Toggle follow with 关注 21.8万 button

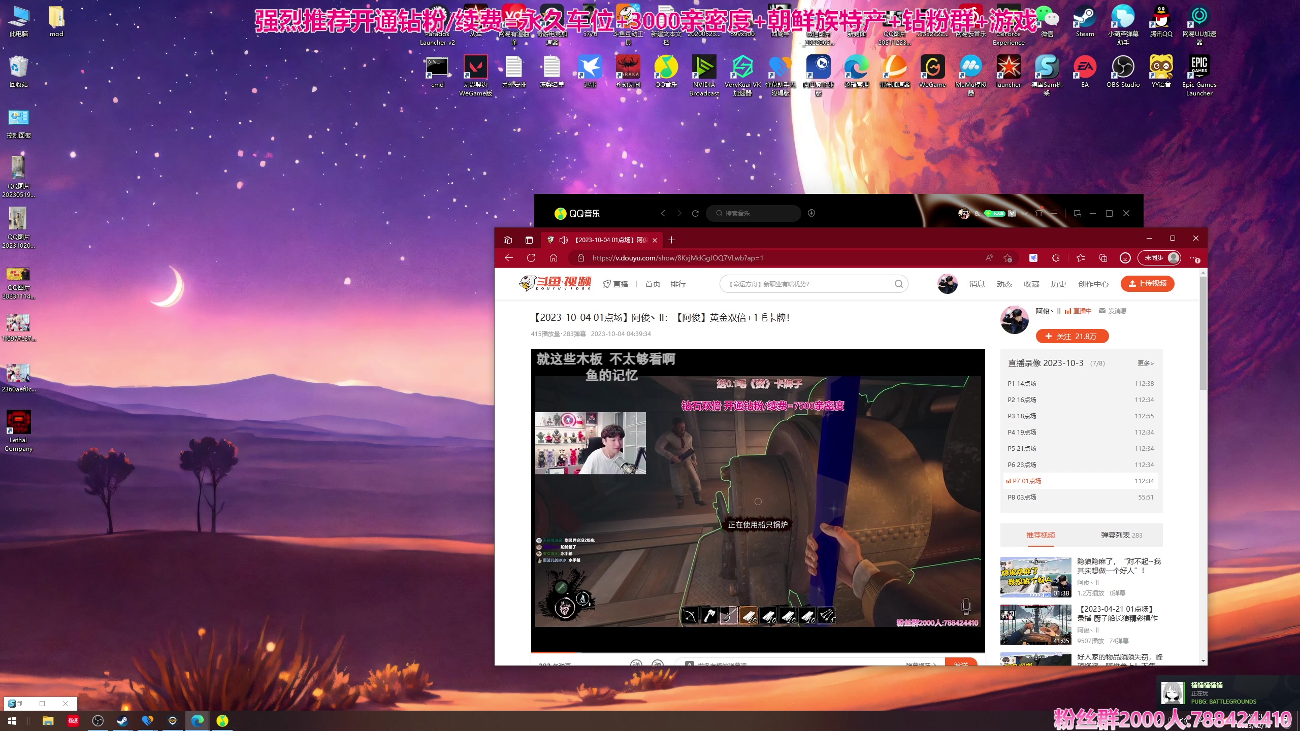[1072, 336]
